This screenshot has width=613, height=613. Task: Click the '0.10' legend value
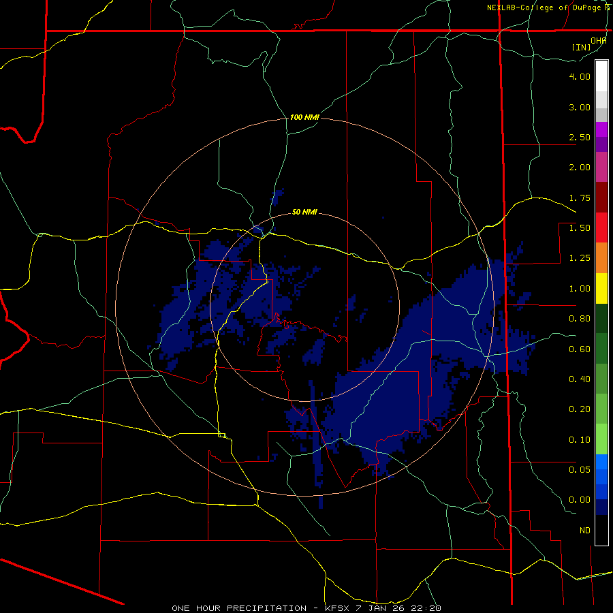tap(580, 440)
